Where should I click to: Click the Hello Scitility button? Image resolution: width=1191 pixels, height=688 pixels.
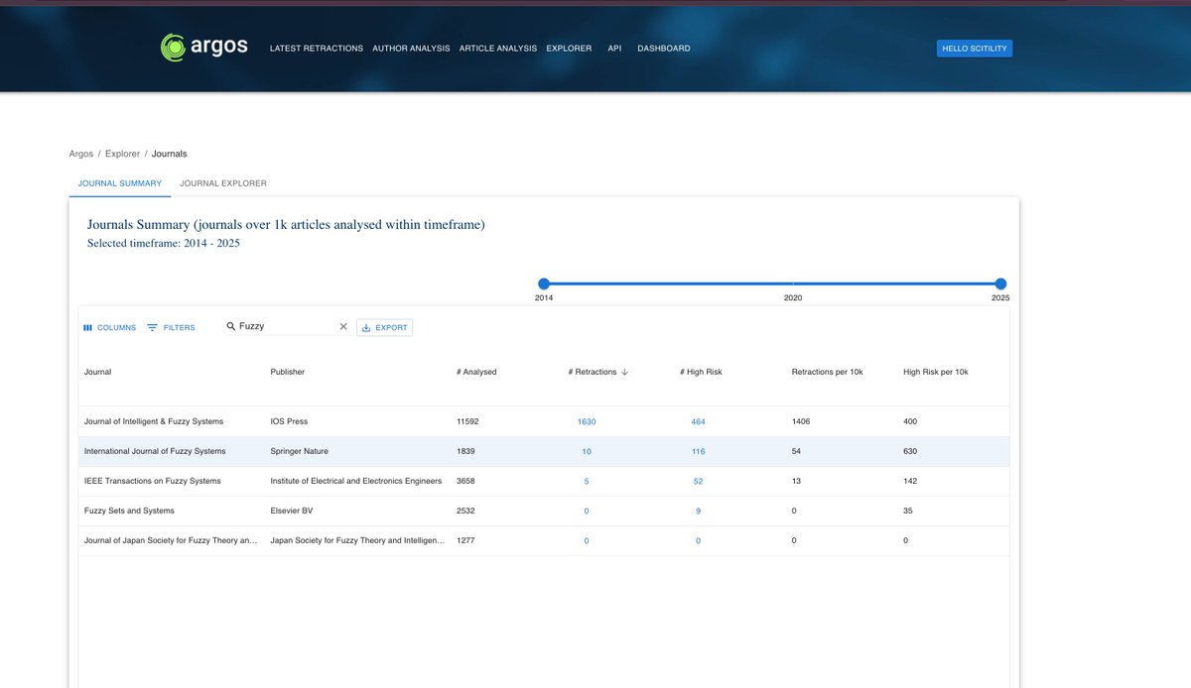coord(975,49)
